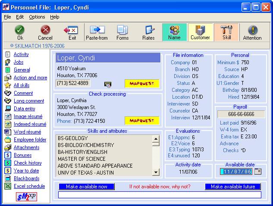Select the Customer toolbar button
The height and width of the screenshot is (206, 273).
click(201, 32)
